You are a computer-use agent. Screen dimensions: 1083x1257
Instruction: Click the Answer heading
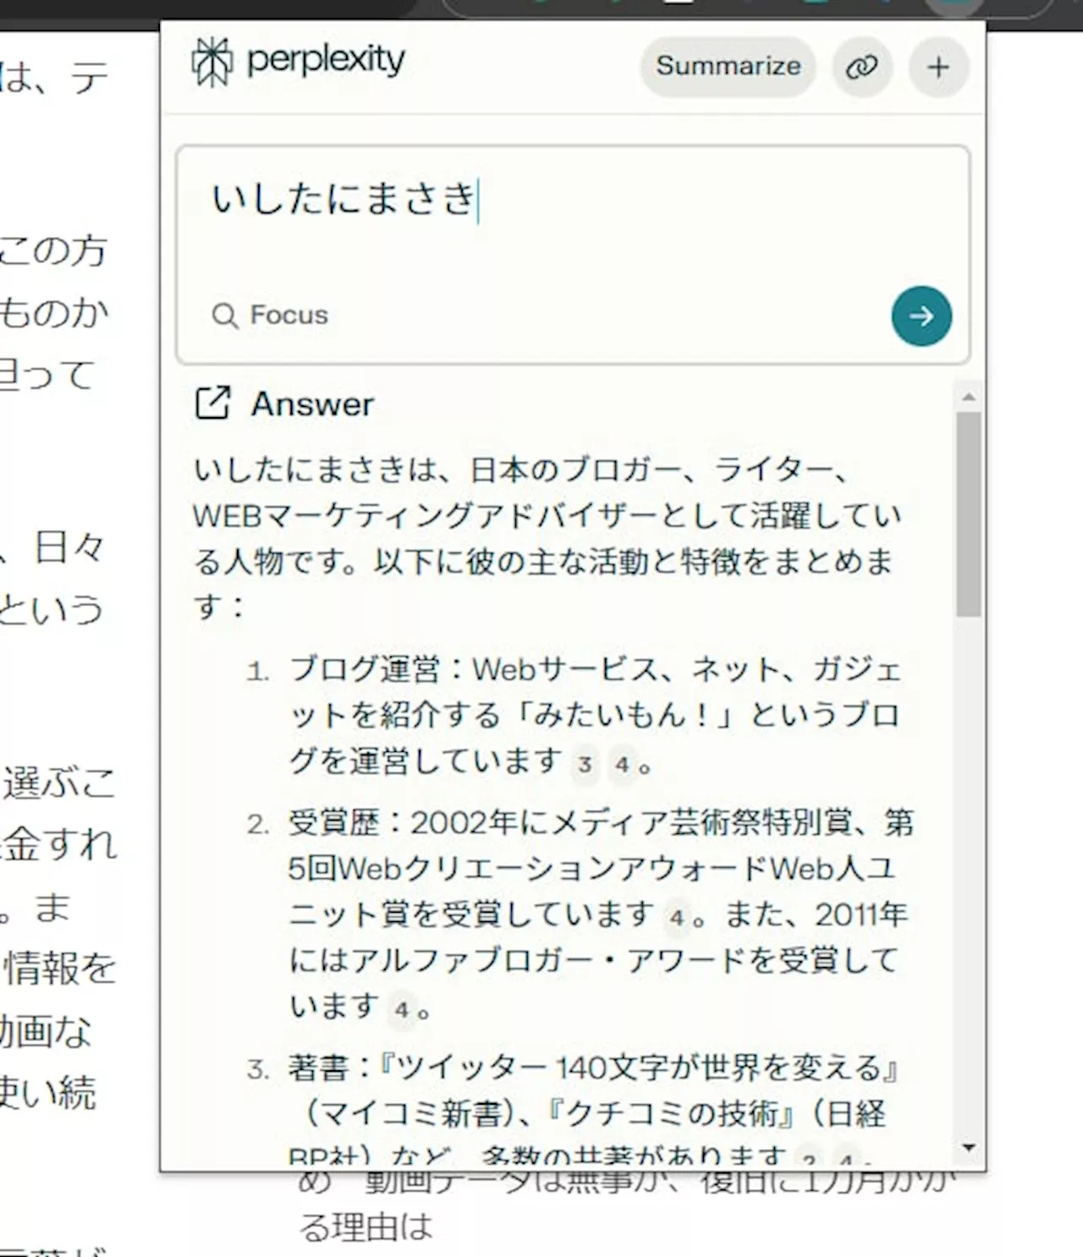312,403
